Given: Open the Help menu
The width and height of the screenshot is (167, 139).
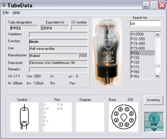Looking at the screenshot, I should [16, 13].
